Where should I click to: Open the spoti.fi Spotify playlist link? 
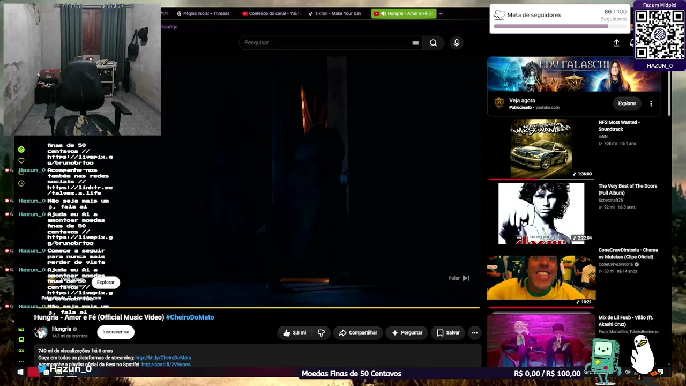pos(166,365)
